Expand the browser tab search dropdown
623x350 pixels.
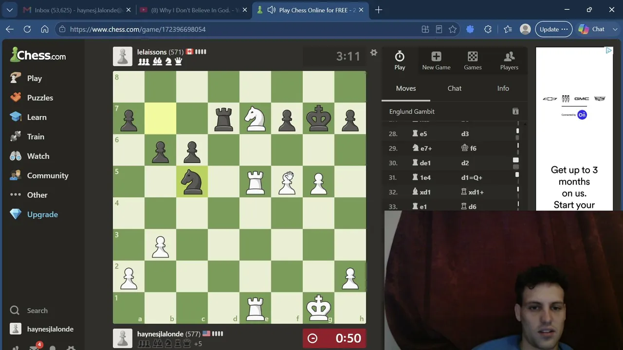pos(10,10)
